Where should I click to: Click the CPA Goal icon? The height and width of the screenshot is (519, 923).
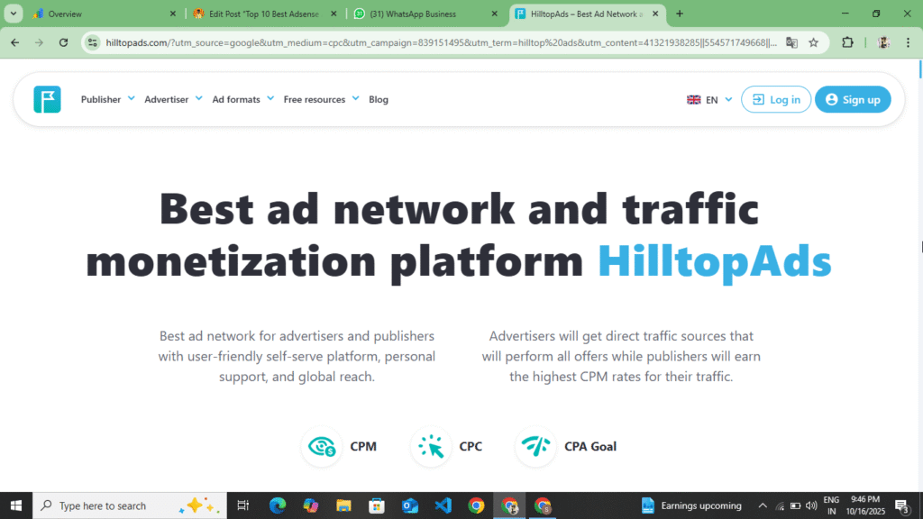(536, 446)
